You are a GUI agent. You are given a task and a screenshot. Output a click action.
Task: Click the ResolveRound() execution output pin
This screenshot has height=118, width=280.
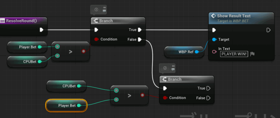42,30
